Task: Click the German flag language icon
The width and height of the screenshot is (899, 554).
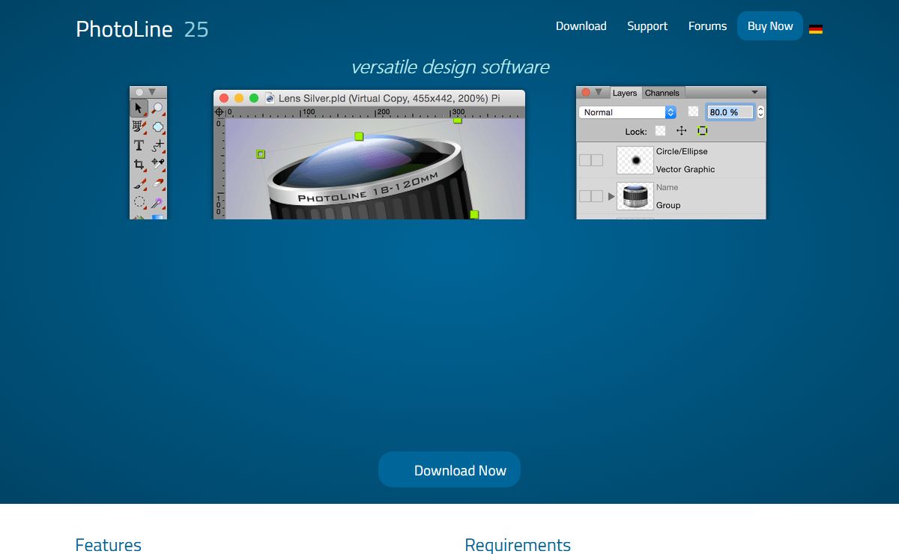Action: click(x=816, y=29)
